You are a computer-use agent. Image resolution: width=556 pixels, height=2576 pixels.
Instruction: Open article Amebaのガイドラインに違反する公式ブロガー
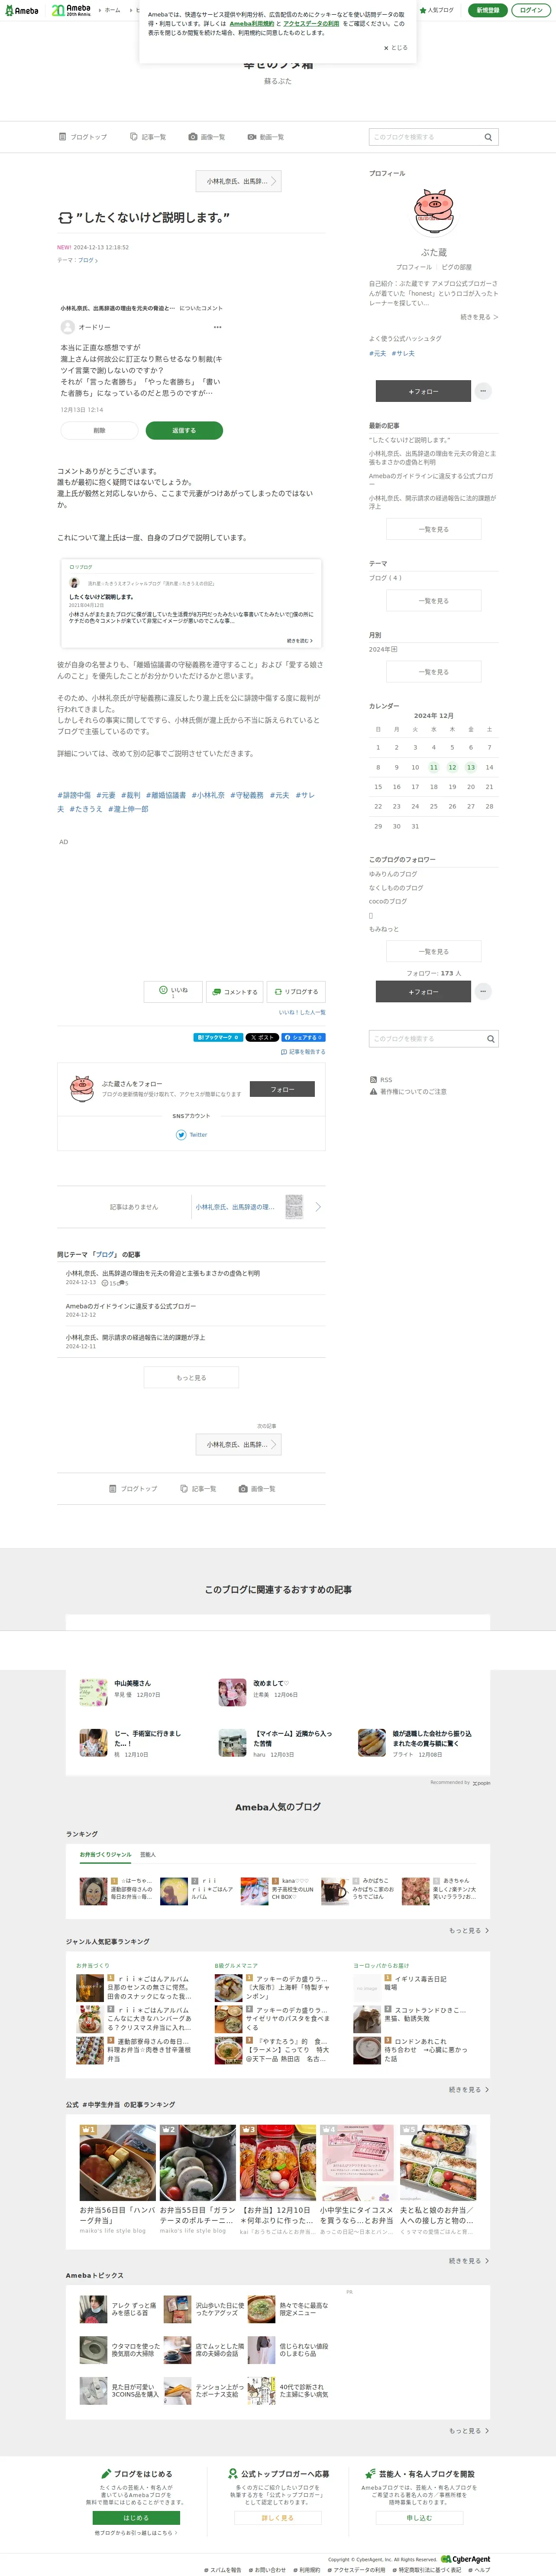pos(131,1306)
